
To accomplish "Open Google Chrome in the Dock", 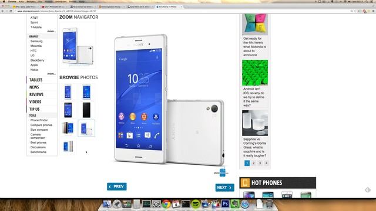I will (x=166, y=204).
